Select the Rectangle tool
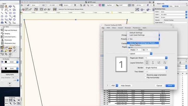 10,13
